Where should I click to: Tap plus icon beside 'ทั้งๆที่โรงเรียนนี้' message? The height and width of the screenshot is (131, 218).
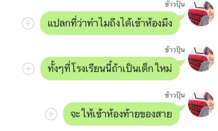tap(28, 69)
